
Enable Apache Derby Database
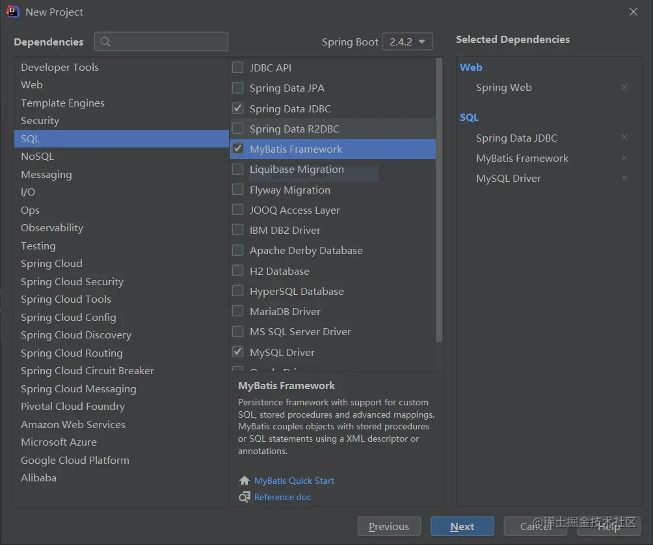238,250
